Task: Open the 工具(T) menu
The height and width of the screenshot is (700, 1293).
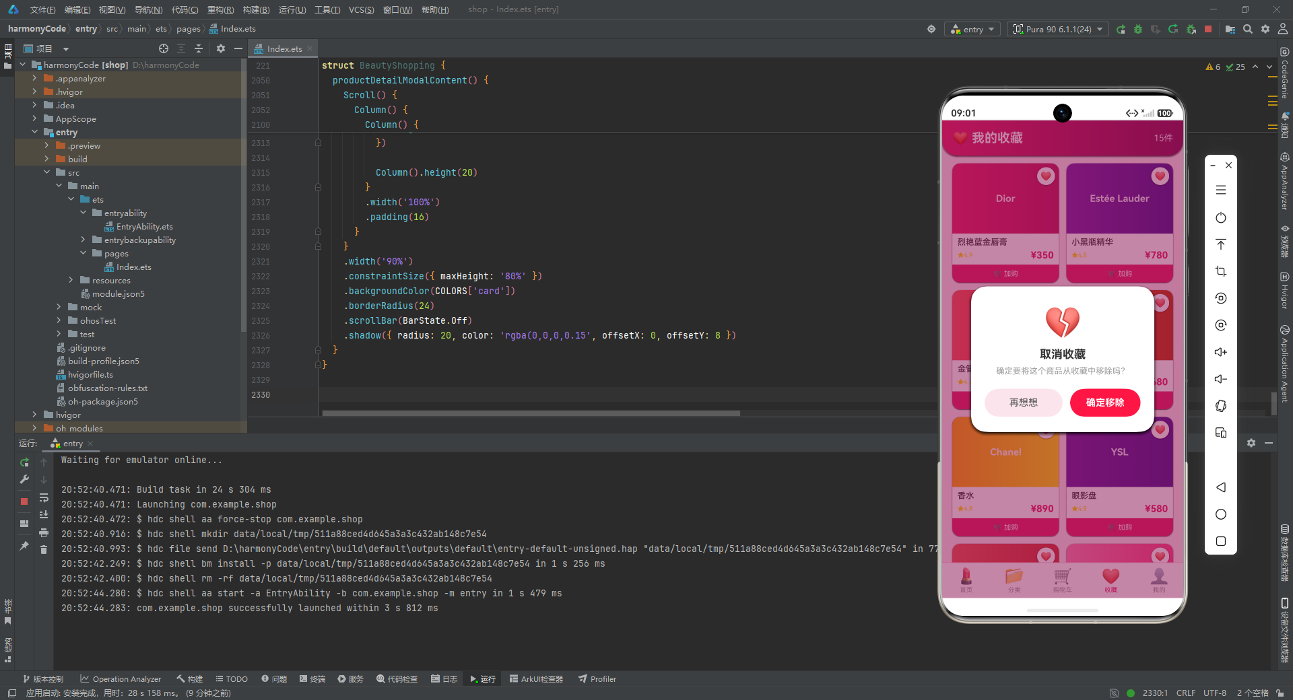Action: coord(327,9)
